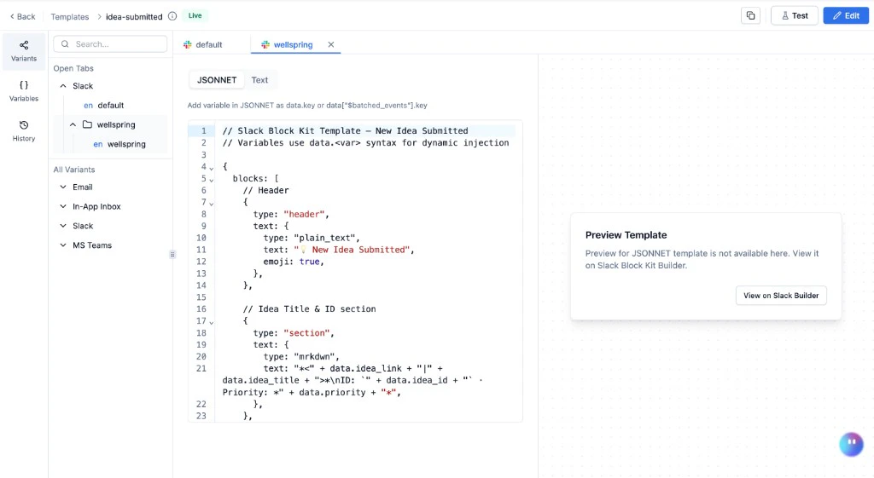Collapse the Slack group under Open Tabs
874x478 pixels.
[x=63, y=86]
